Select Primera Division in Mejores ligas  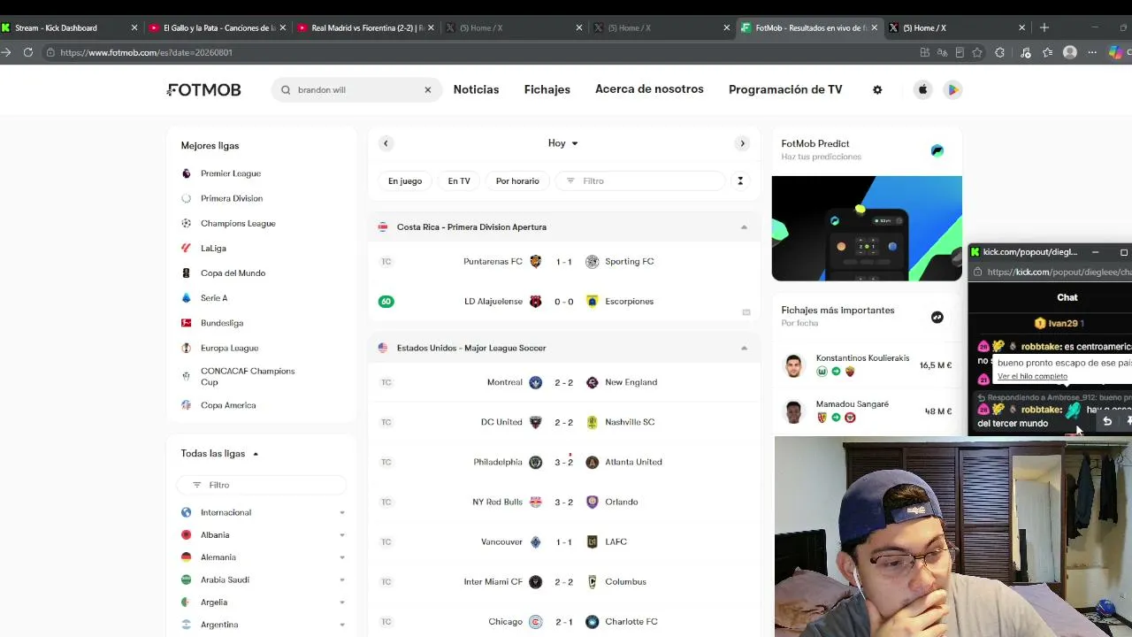pyautogui.click(x=231, y=198)
